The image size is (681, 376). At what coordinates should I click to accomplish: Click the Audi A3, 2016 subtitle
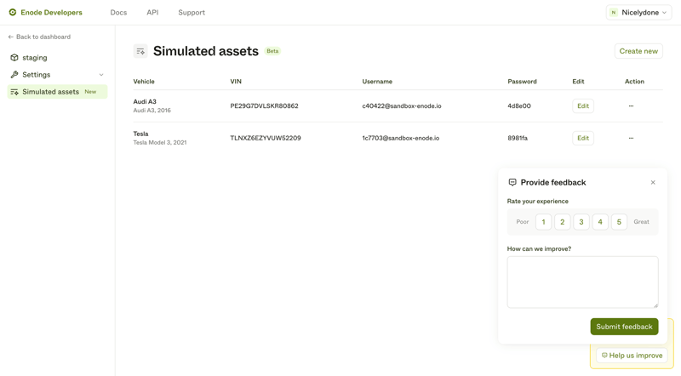[152, 111]
